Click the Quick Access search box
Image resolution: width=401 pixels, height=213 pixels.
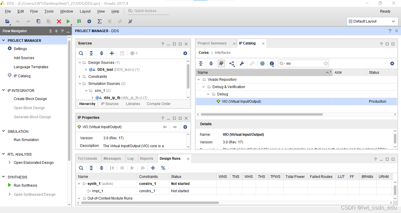[148, 11]
